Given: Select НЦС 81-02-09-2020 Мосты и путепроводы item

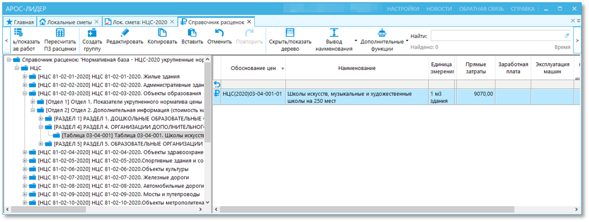Looking at the screenshot, I should (118, 194).
